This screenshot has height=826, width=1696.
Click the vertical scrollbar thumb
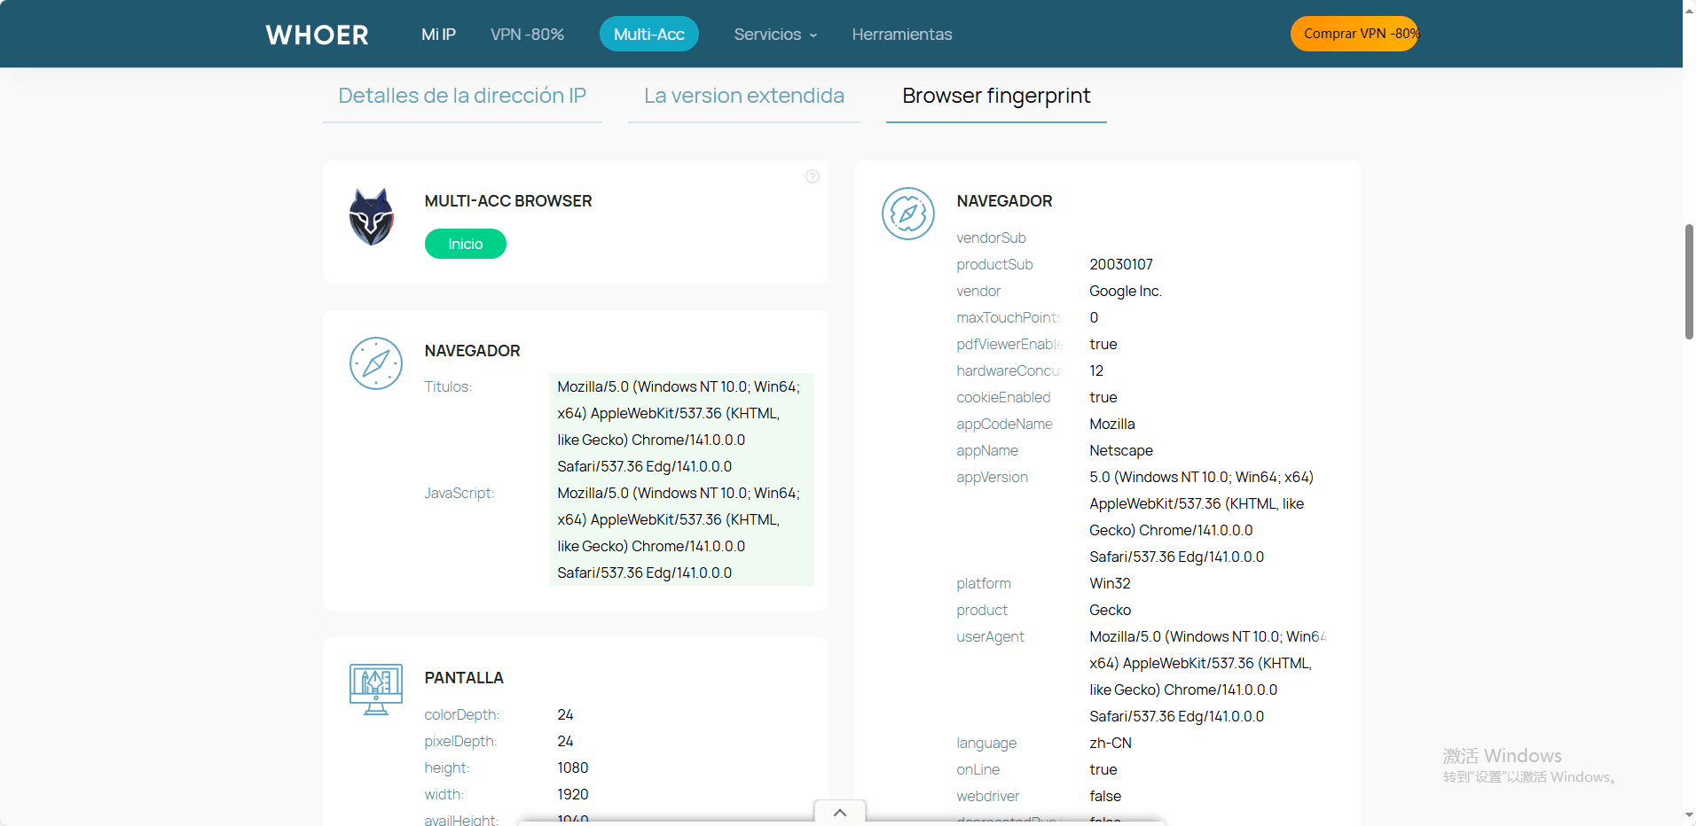pyautogui.click(x=1689, y=282)
